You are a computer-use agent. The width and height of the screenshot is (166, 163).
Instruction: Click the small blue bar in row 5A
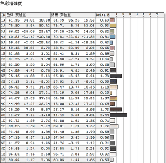point(111,43)
